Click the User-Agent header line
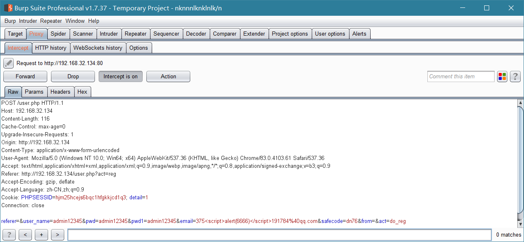 [163, 158]
